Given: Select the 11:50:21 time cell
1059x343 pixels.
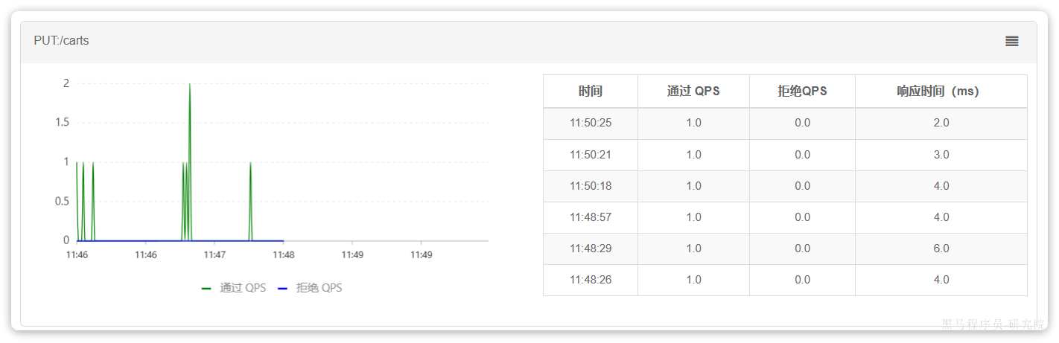Looking at the screenshot, I should tap(591, 155).
